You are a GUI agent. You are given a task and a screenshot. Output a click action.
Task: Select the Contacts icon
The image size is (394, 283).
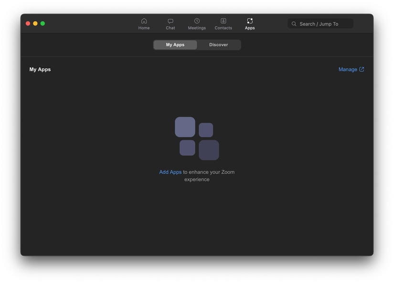click(223, 21)
